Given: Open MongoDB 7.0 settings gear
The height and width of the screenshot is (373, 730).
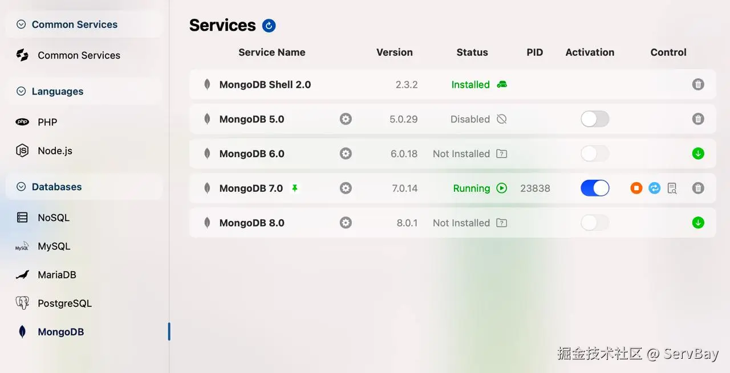Looking at the screenshot, I should pyautogui.click(x=346, y=188).
